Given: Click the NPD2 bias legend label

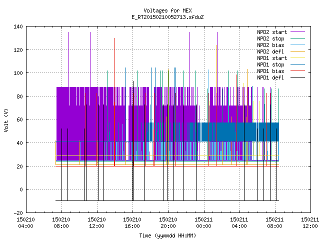Looking at the screenshot, I should (270, 45).
